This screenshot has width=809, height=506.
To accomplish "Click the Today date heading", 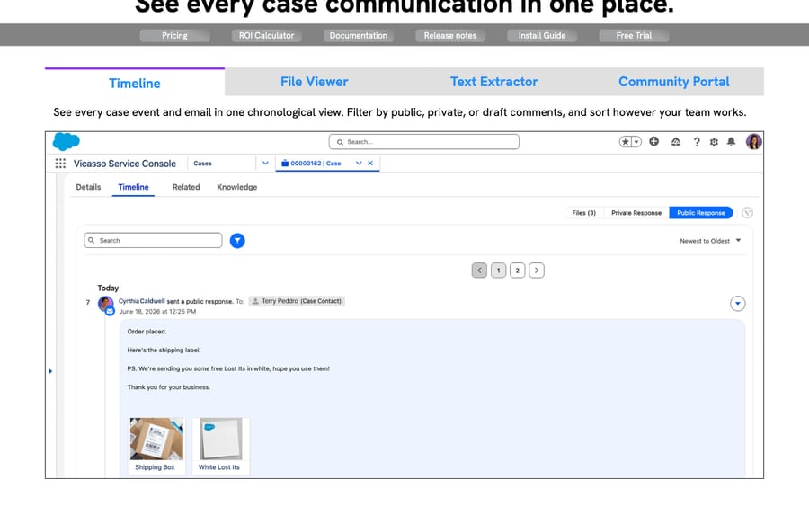I will (108, 289).
